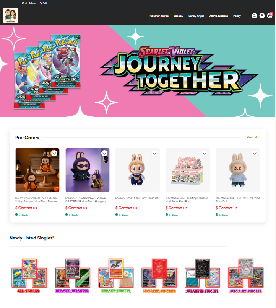Screen dimensions: 276x308
Task: Click the TC Collections store logo
Action: [11, 16]
